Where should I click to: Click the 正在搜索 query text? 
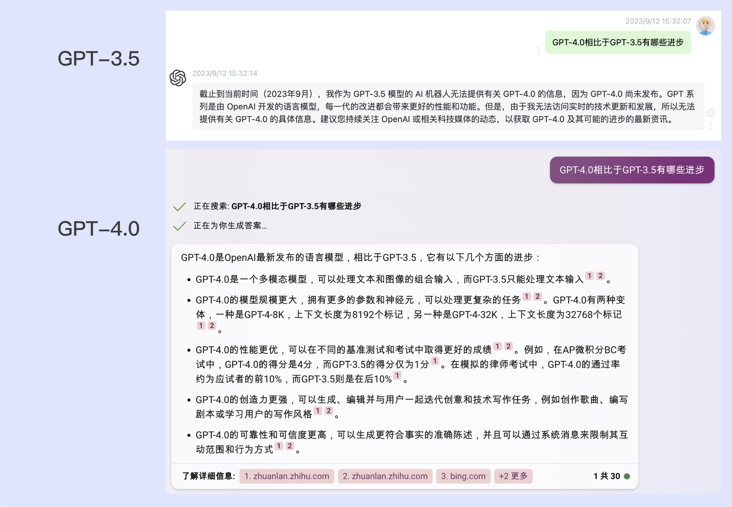[x=296, y=206]
